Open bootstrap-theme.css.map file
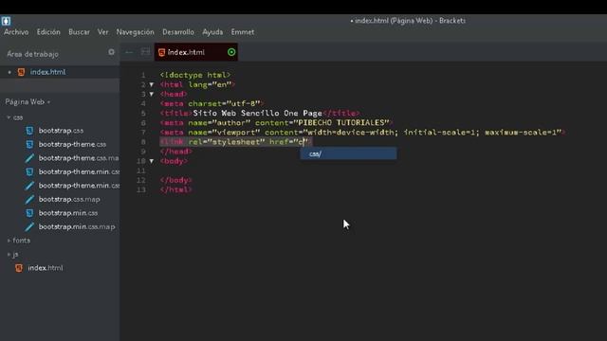The height and width of the screenshot is (341, 607). click(79, 158)
